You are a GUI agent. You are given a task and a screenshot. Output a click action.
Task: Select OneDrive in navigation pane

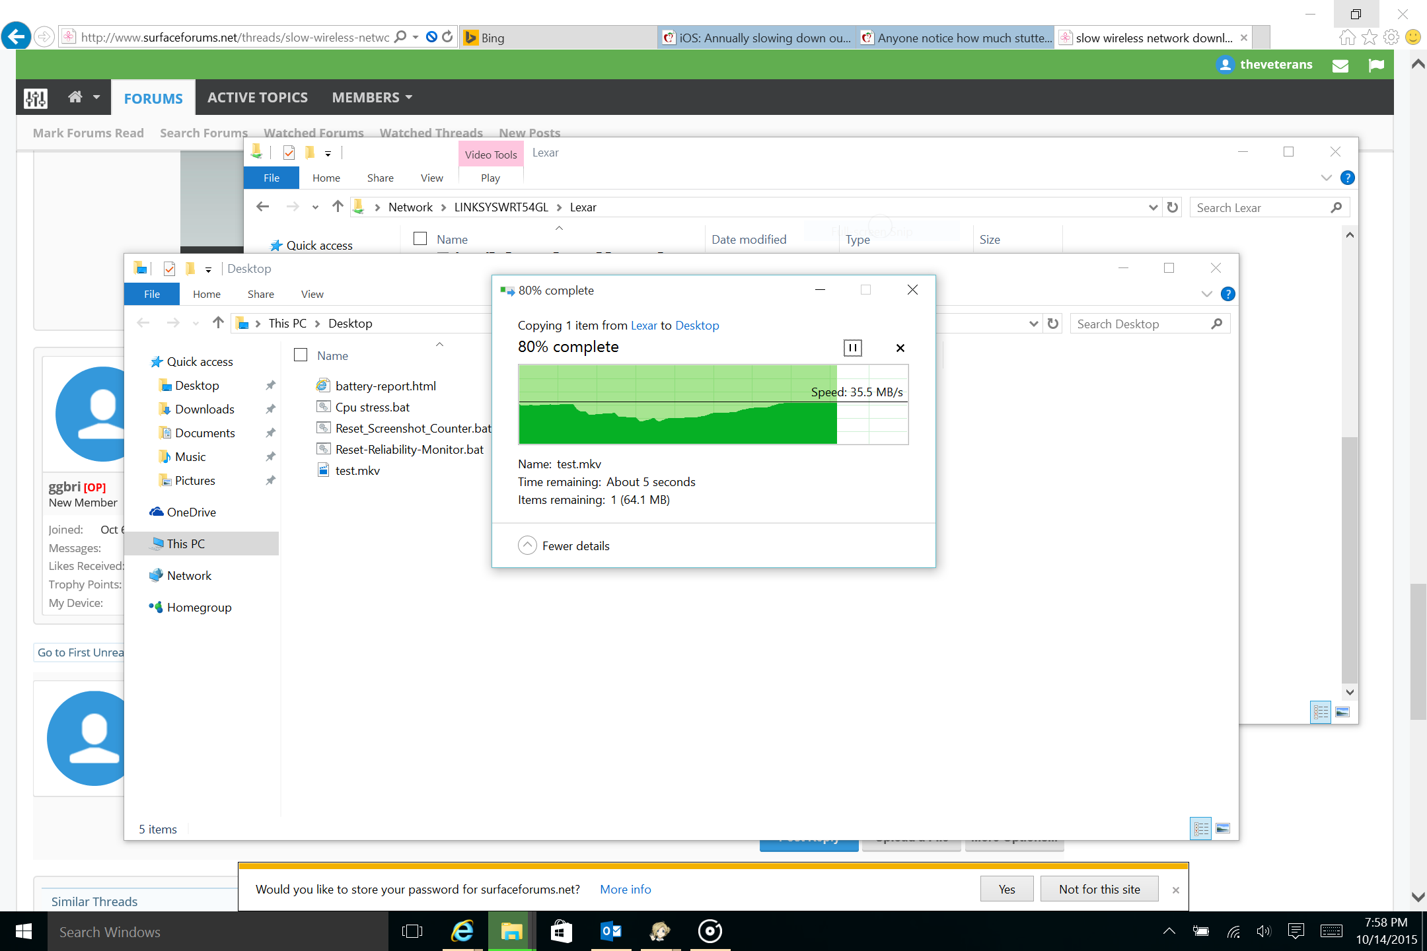pyautogui.click(x=192, y=512)
